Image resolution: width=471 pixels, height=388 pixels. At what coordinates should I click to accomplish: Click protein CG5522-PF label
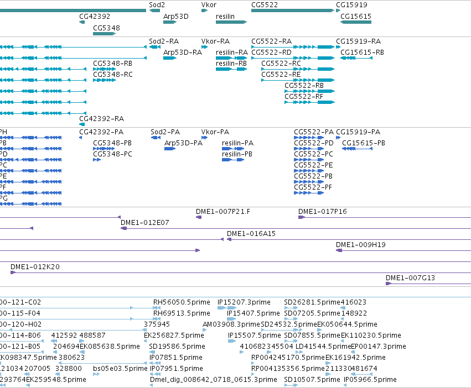tap(313, 187)
